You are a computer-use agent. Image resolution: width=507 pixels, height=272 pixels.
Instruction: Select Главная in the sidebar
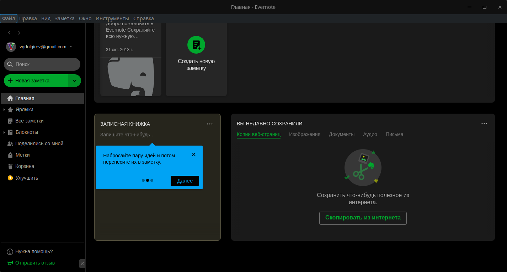[42, 98]
